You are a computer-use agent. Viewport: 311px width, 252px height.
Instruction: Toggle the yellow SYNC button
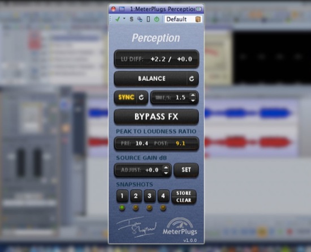[126, 97]
